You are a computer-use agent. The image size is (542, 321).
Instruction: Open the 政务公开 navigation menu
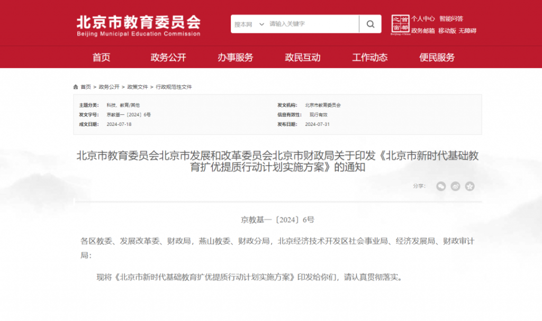tap(168, 58)
